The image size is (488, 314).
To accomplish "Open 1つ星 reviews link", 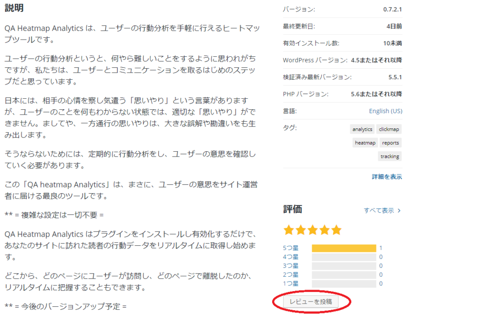I will tap(291, 283).
